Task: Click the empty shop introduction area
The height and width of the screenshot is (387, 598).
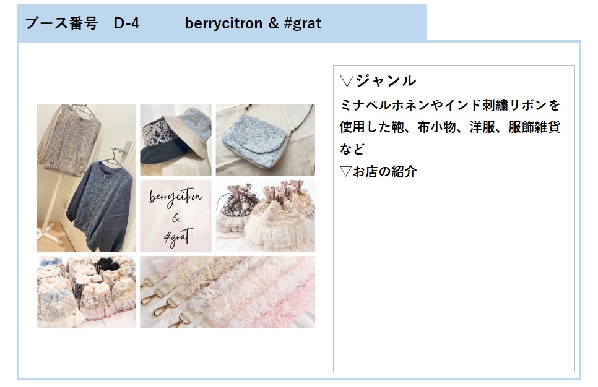Action: pyautogui.click(x=453, y=278)
